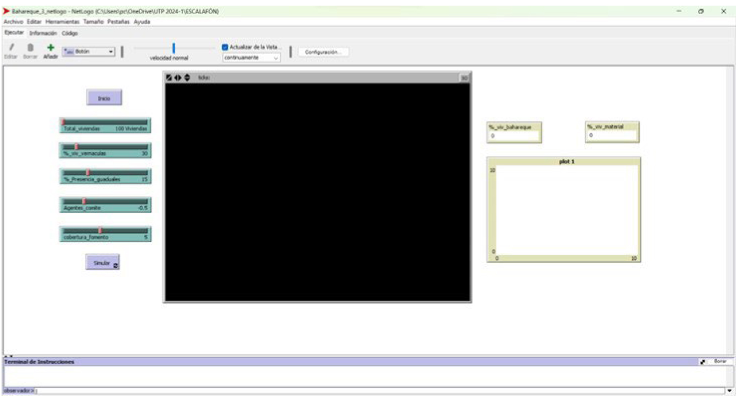
Task: Click the Editar pencil icon
Action: click(11, 47)
